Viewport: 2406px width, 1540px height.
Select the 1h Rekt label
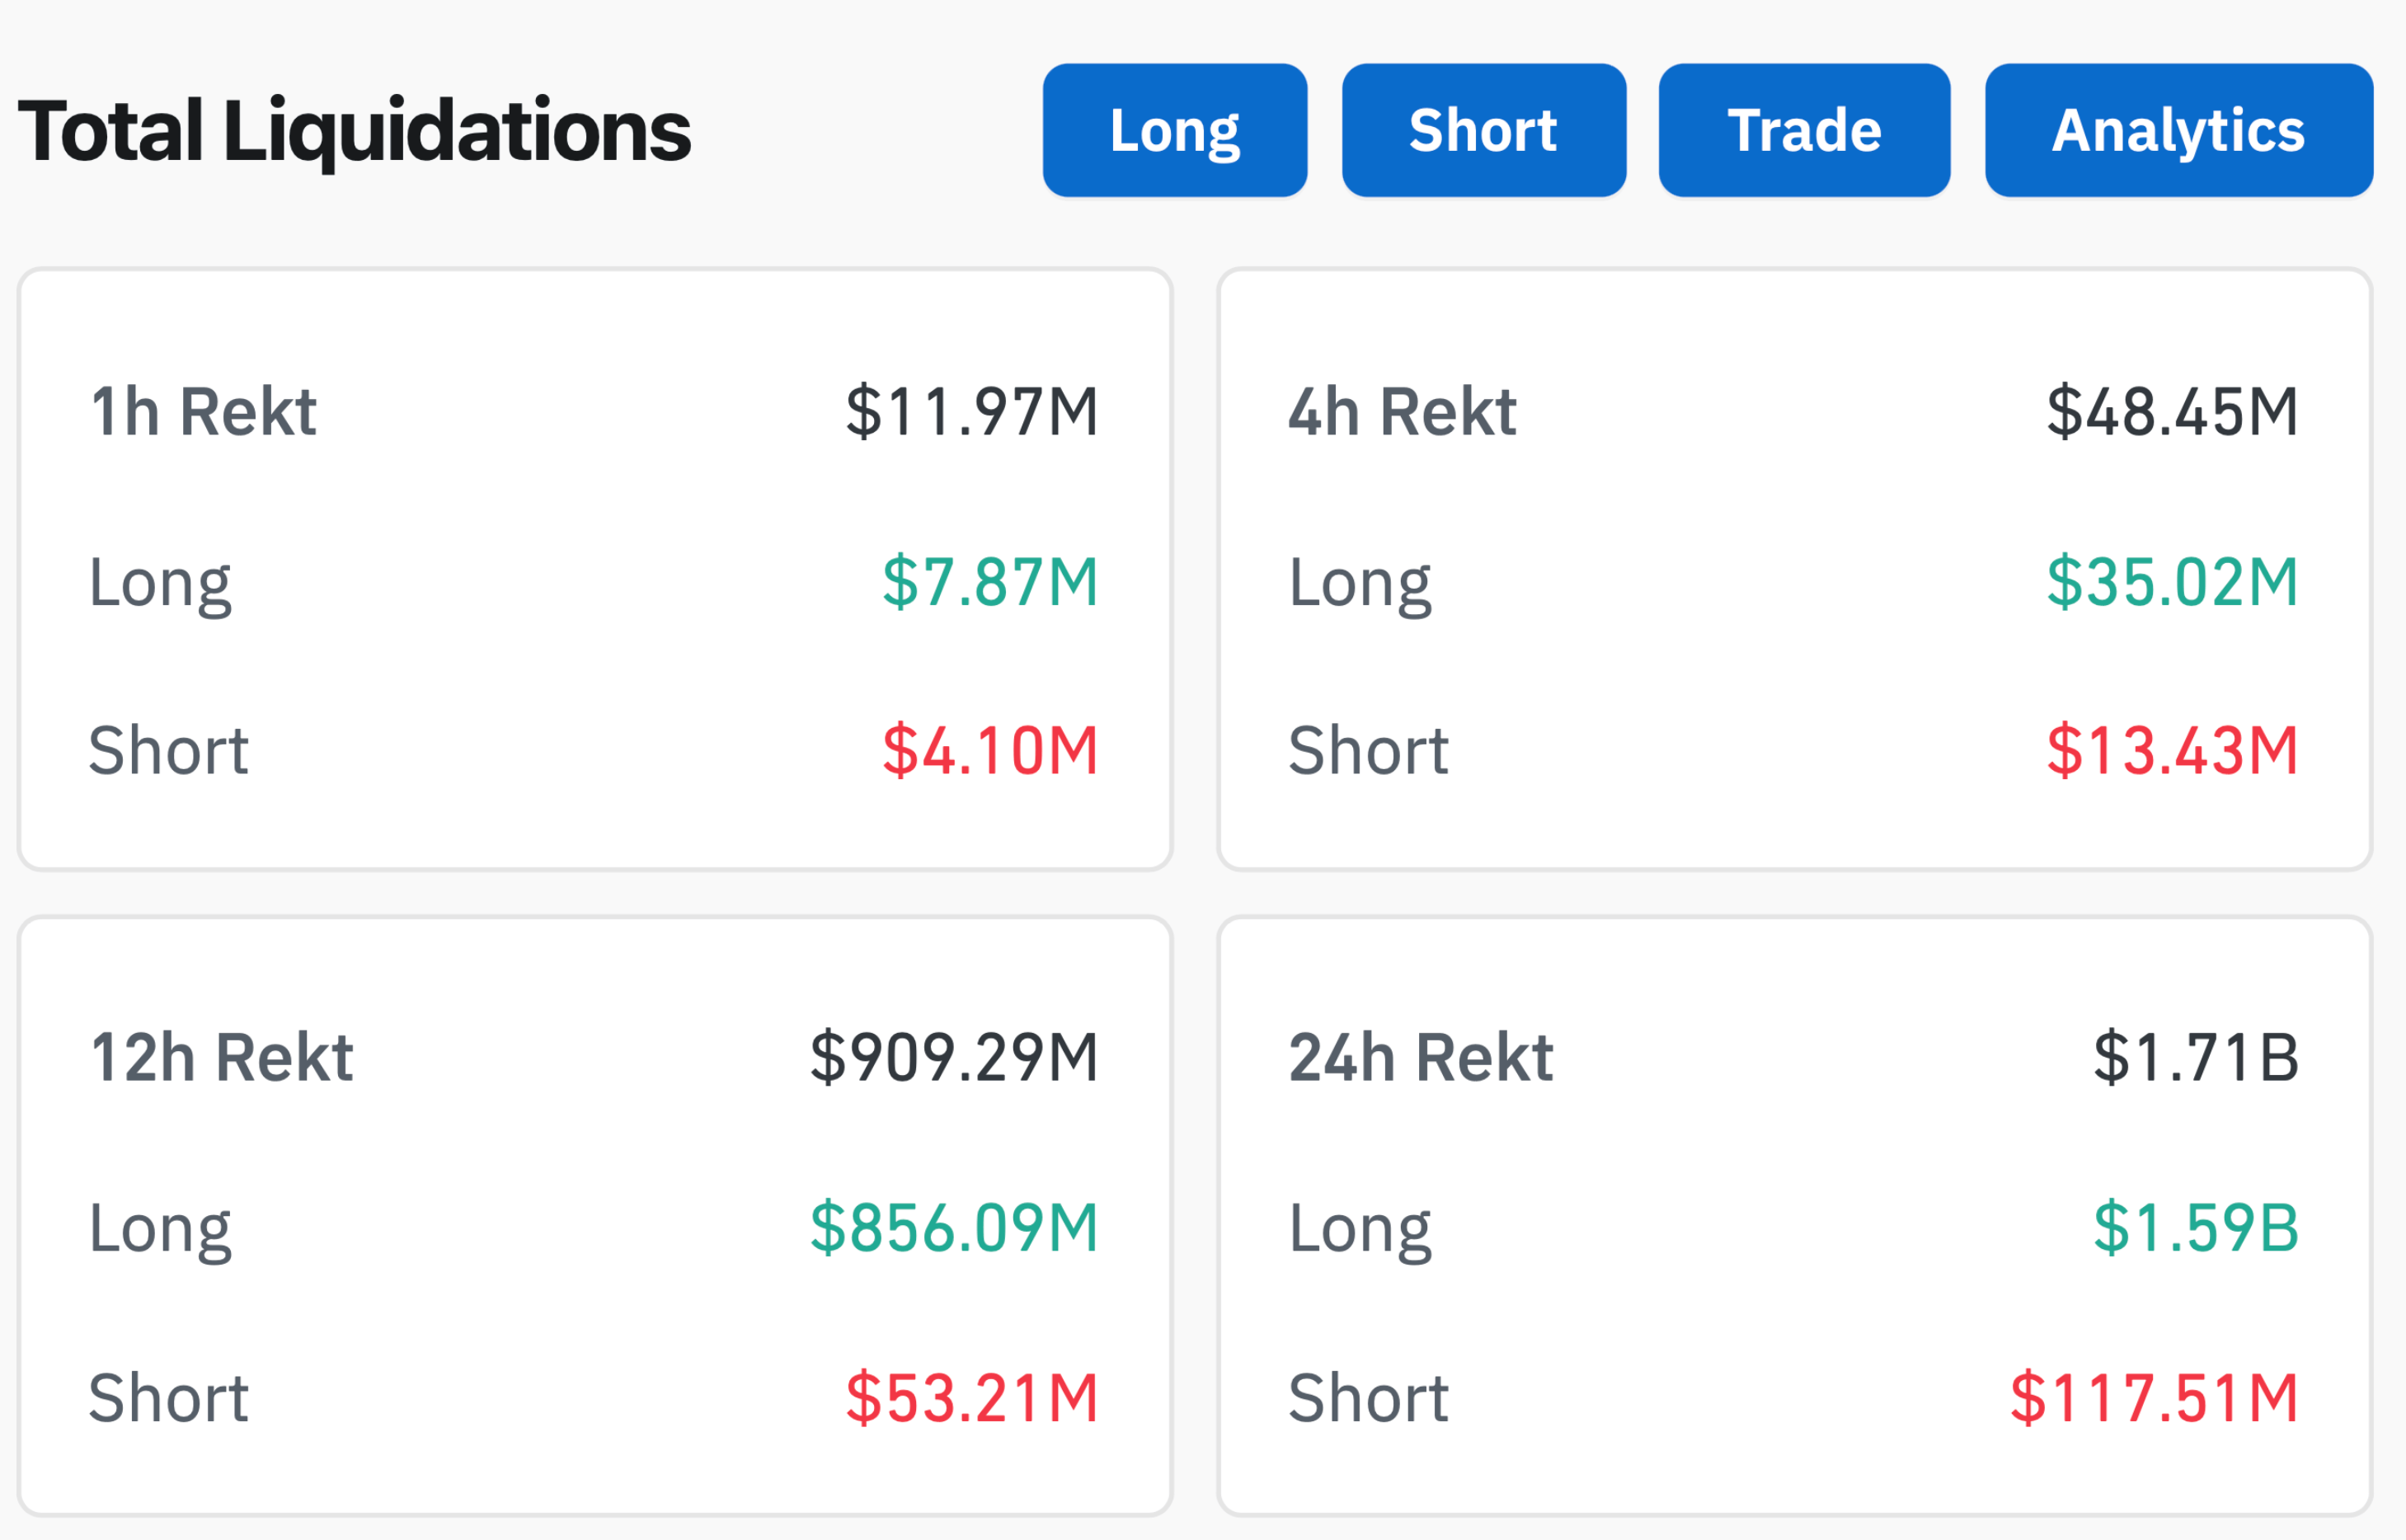coord(203,411)
